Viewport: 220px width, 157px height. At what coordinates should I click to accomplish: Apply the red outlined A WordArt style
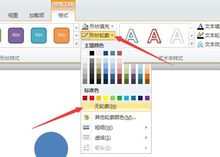click(154, 36)
